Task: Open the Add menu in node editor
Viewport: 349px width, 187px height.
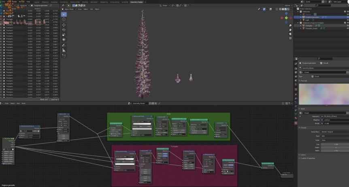Action: pyautogui.click(x=18, y=103)
